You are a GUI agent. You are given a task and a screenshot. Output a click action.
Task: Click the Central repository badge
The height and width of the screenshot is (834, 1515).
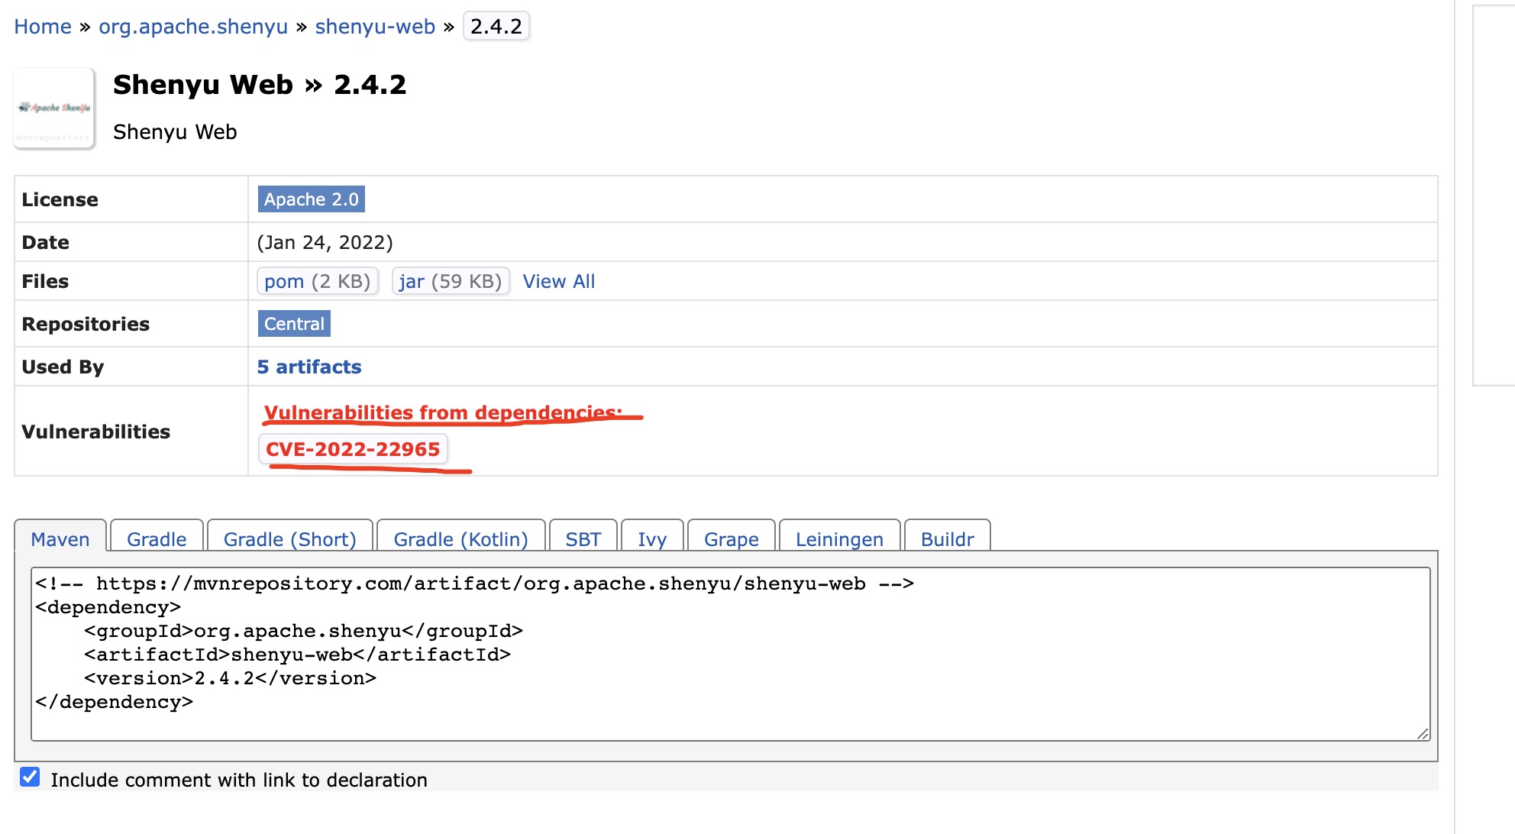[x=294, y=324]
